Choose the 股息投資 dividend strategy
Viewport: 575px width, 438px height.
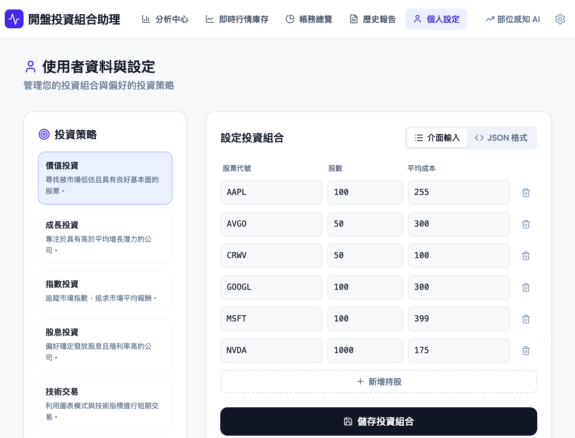105,345
